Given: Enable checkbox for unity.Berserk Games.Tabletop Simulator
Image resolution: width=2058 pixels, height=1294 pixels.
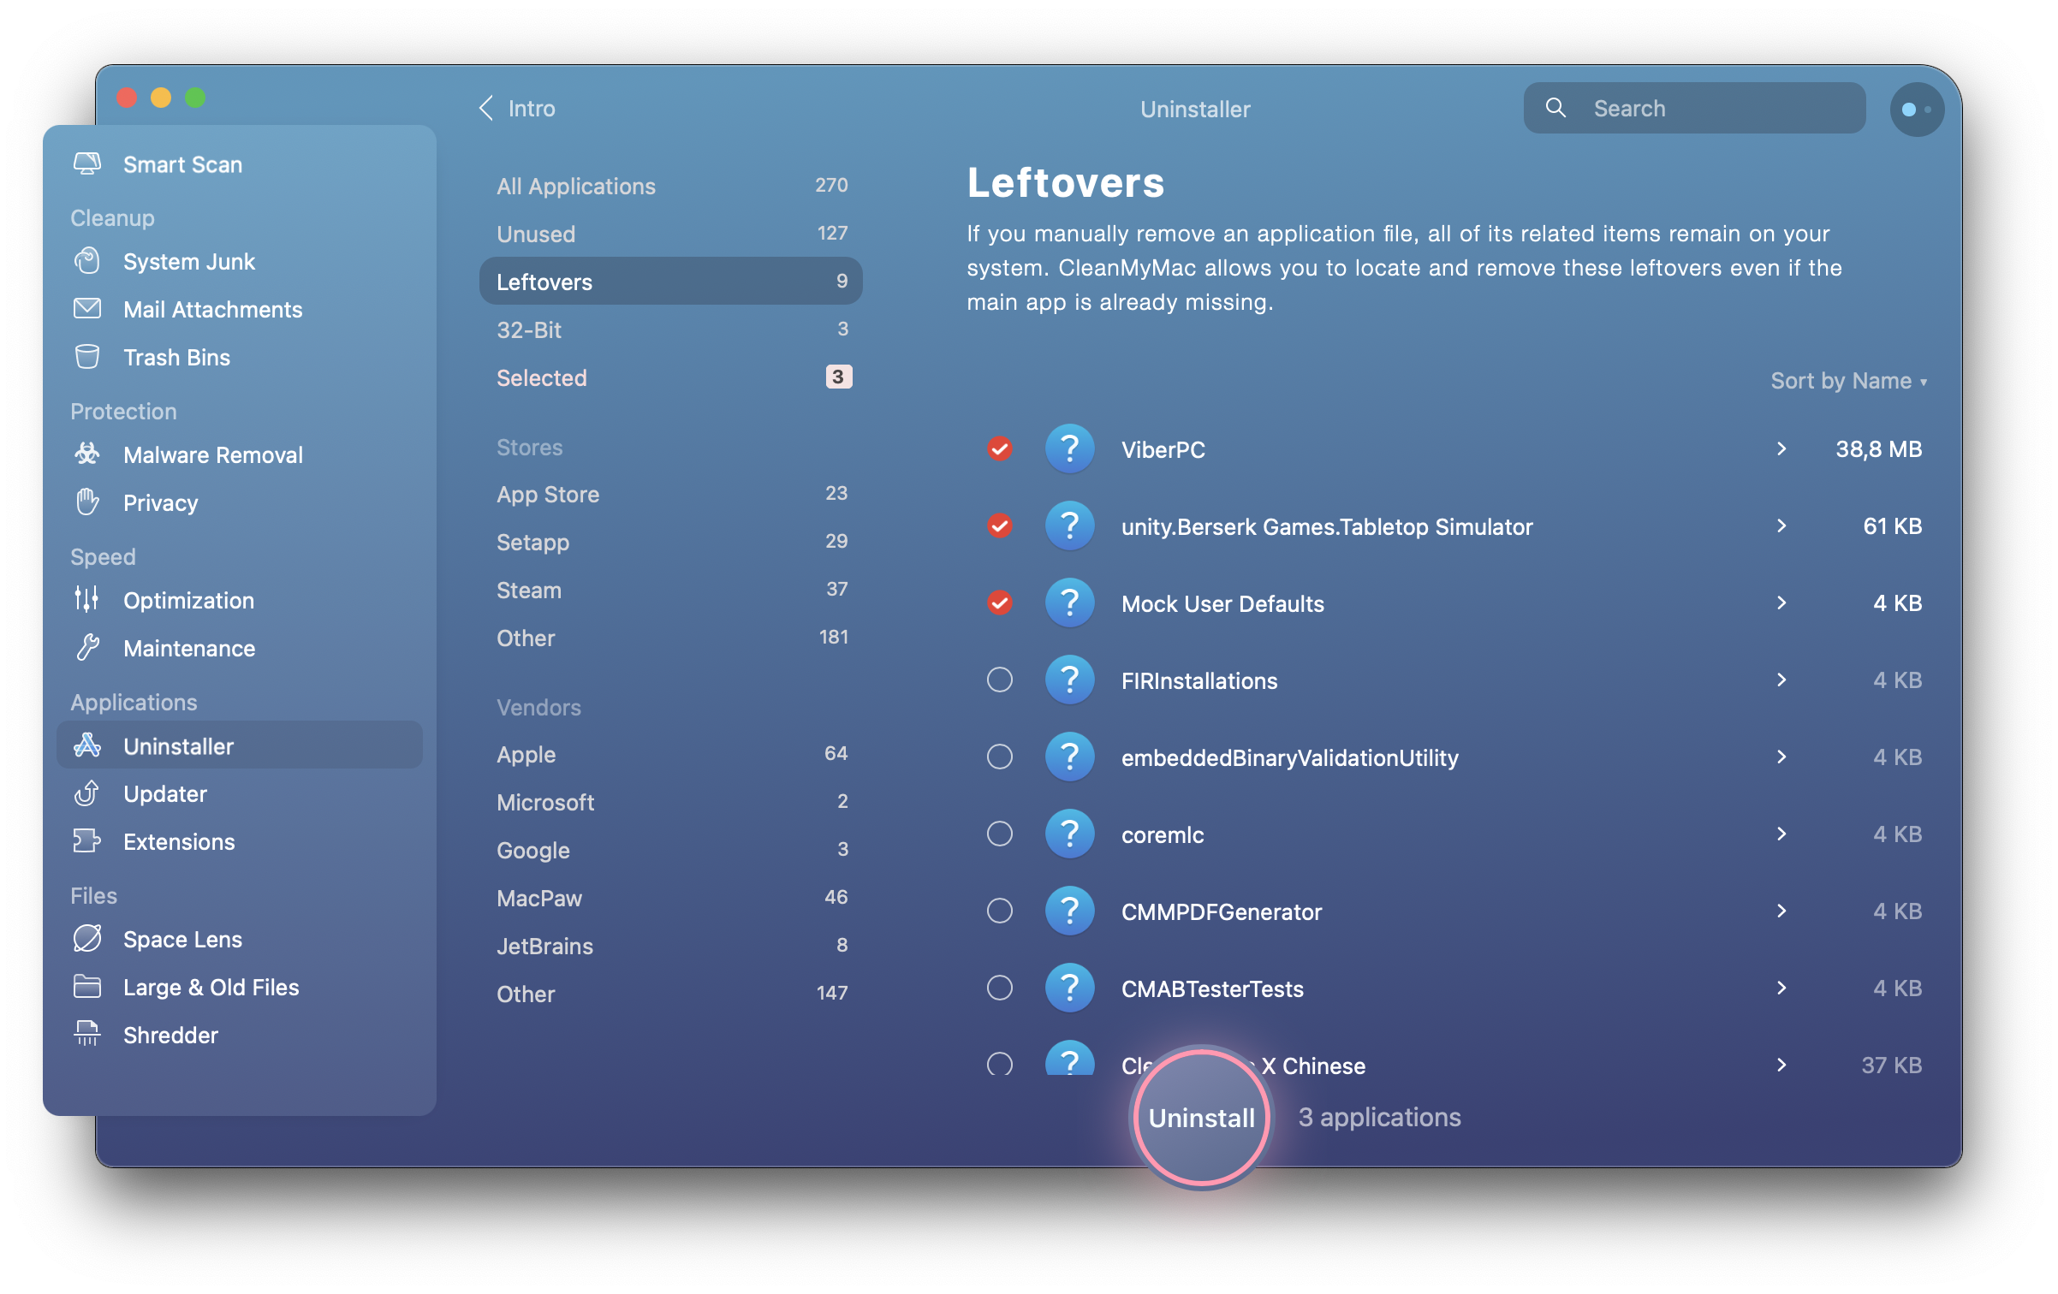Looking at the screenshot, I should [x=999, y=525].
